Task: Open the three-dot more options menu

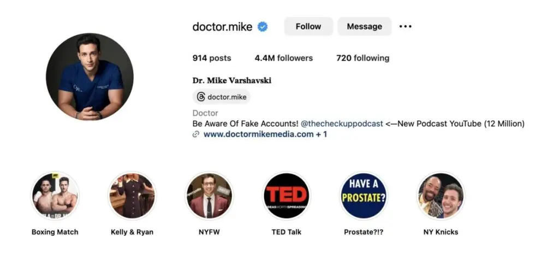Action: tap(405, 26)
